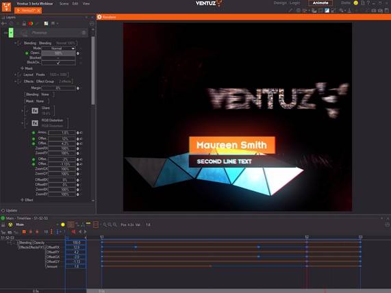Go to previous keyframe arrow

(x=80, y=231)
